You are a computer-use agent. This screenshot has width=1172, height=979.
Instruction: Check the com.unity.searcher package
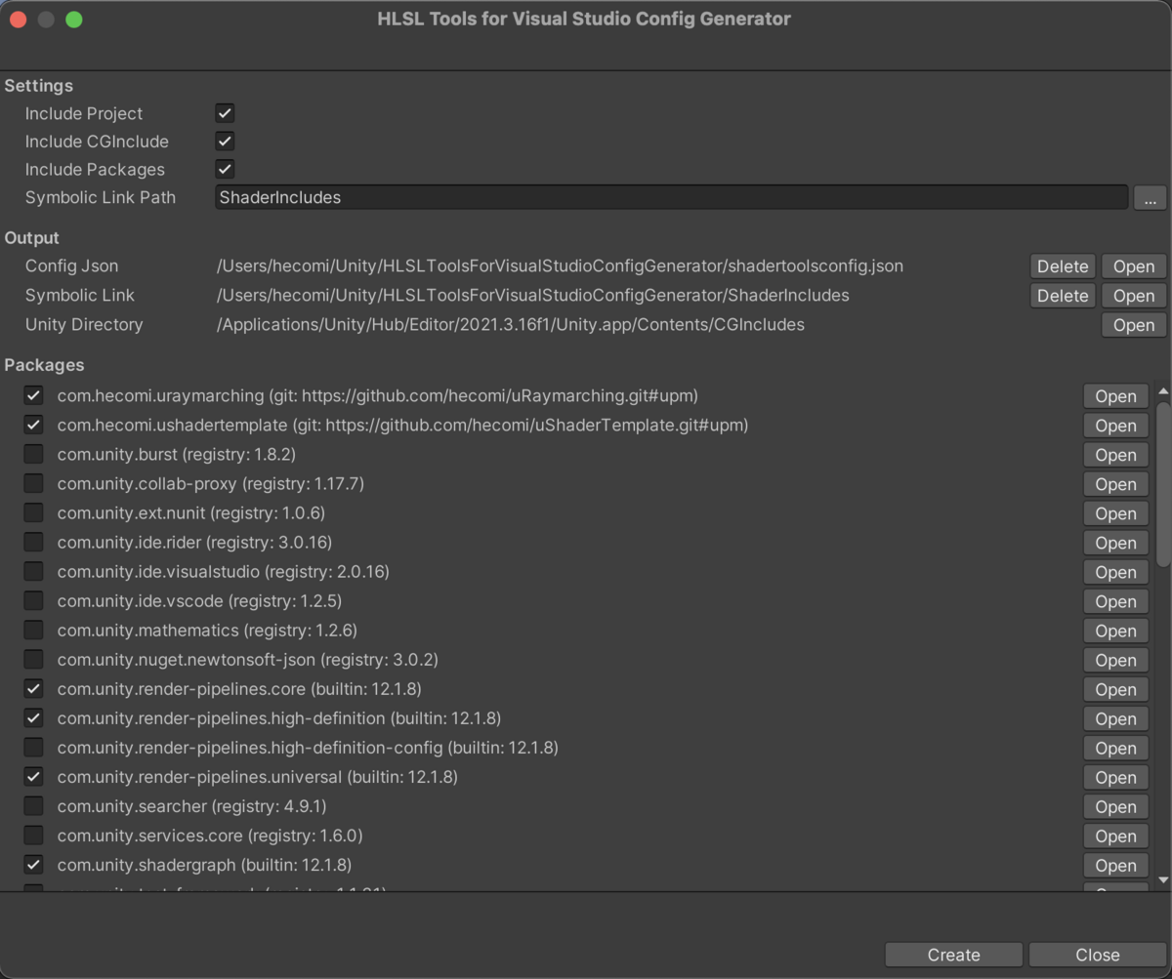[x=34, y=805]
